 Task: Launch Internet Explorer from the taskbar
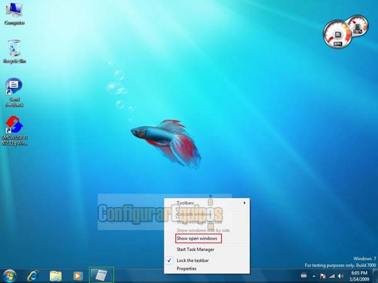pos(33,276)
